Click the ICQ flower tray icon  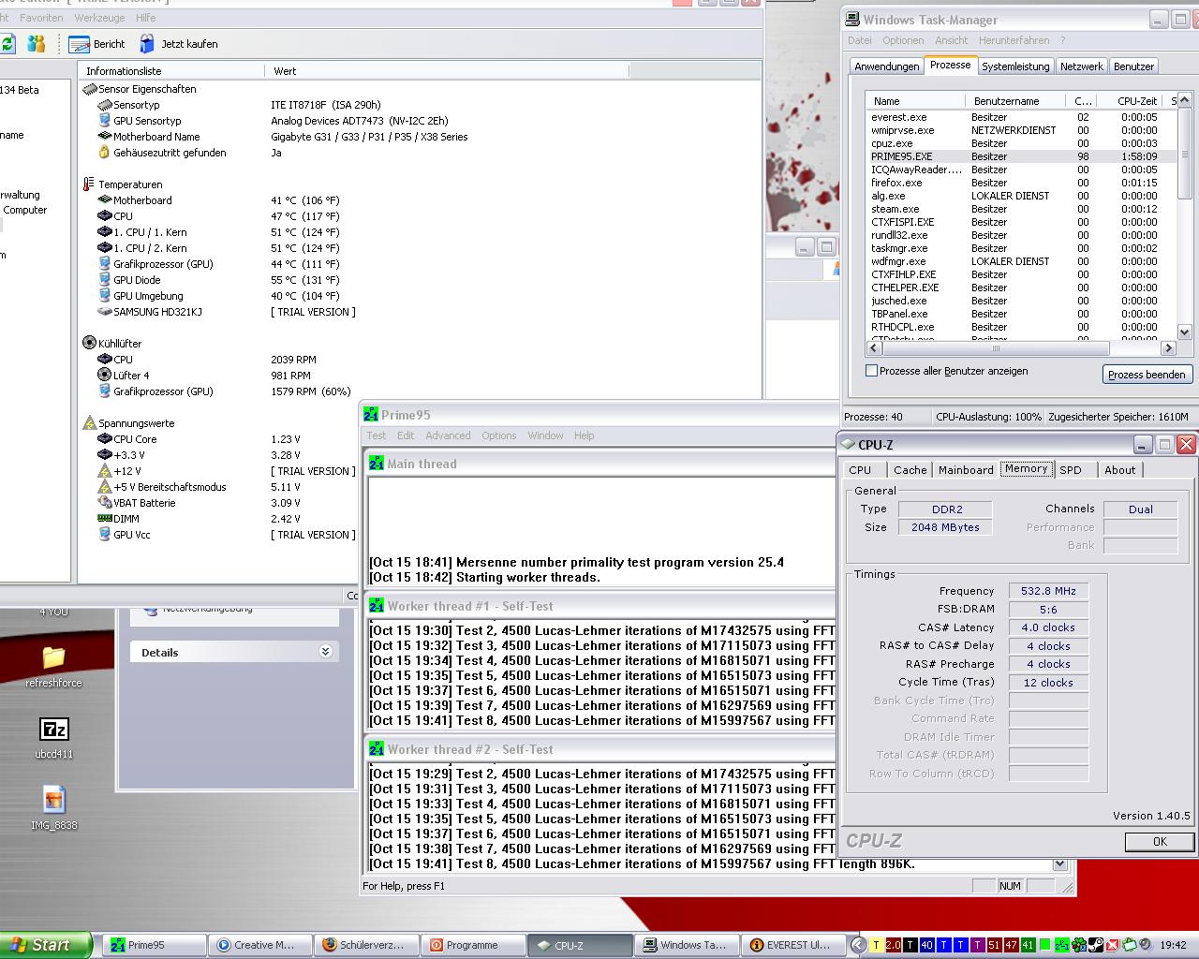[1080, 946]
